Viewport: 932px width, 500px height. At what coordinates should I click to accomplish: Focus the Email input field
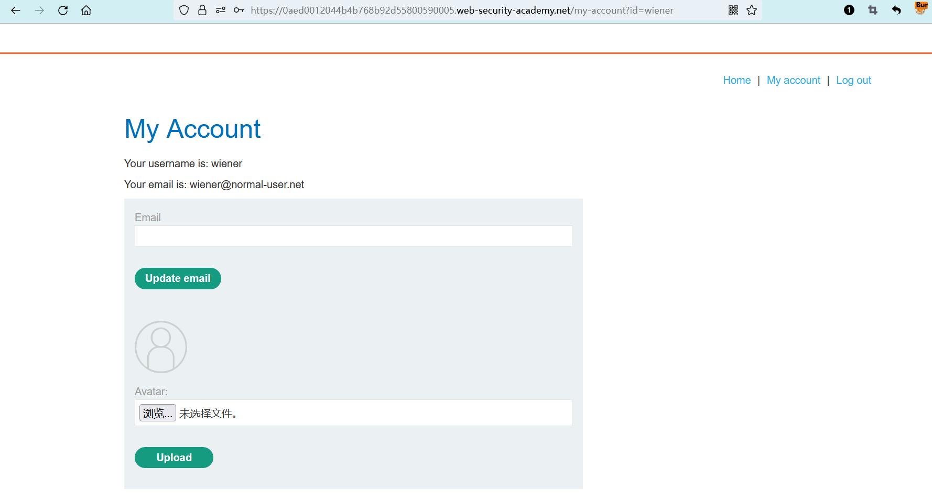tap(353, 236)
